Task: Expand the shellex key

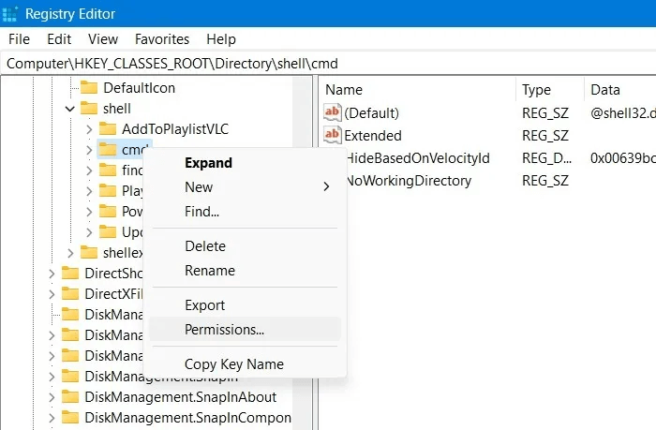Action: tap(70, 253)
